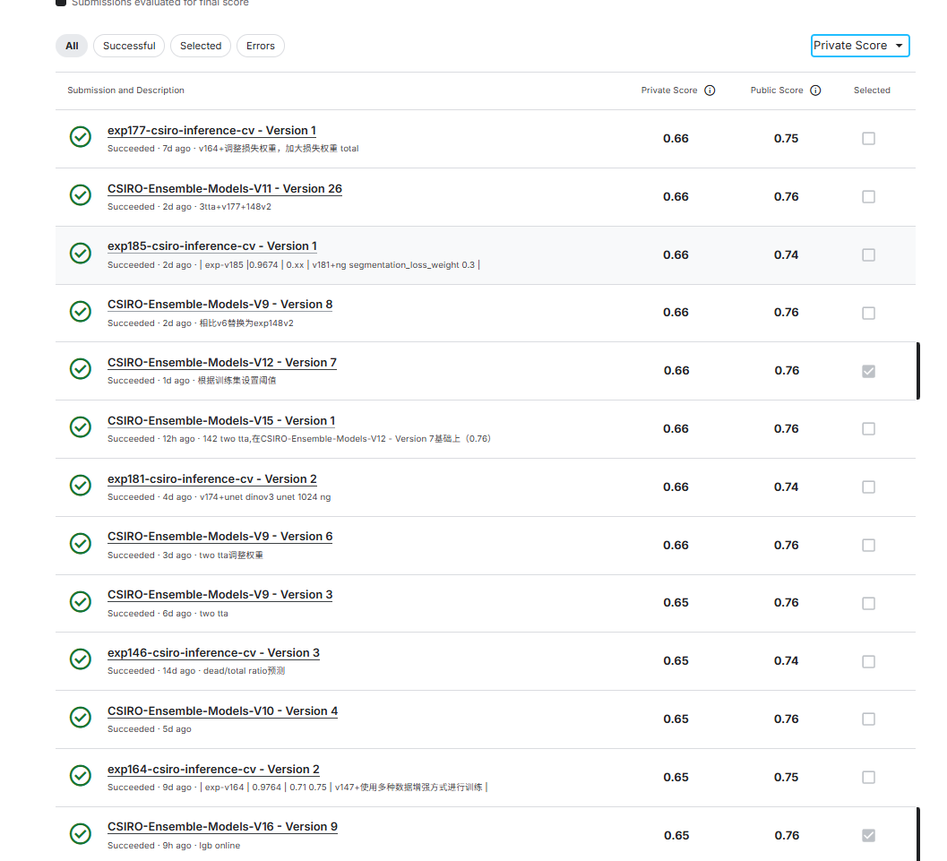Click success checkmark icon for CSIRO-Ensemble-Models-V15 Version 1
Image resolution: width=947 pixels, height=861 pixels.
pos(81,426)
